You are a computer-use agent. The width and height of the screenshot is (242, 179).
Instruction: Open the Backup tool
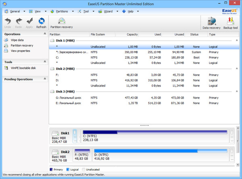(230, 23)
